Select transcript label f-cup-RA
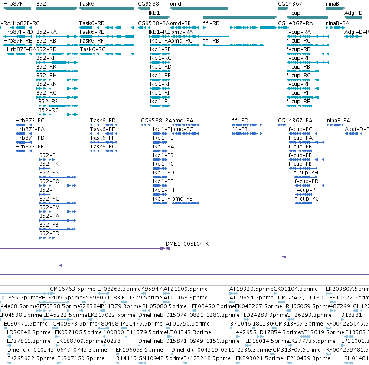 point(299,32)
